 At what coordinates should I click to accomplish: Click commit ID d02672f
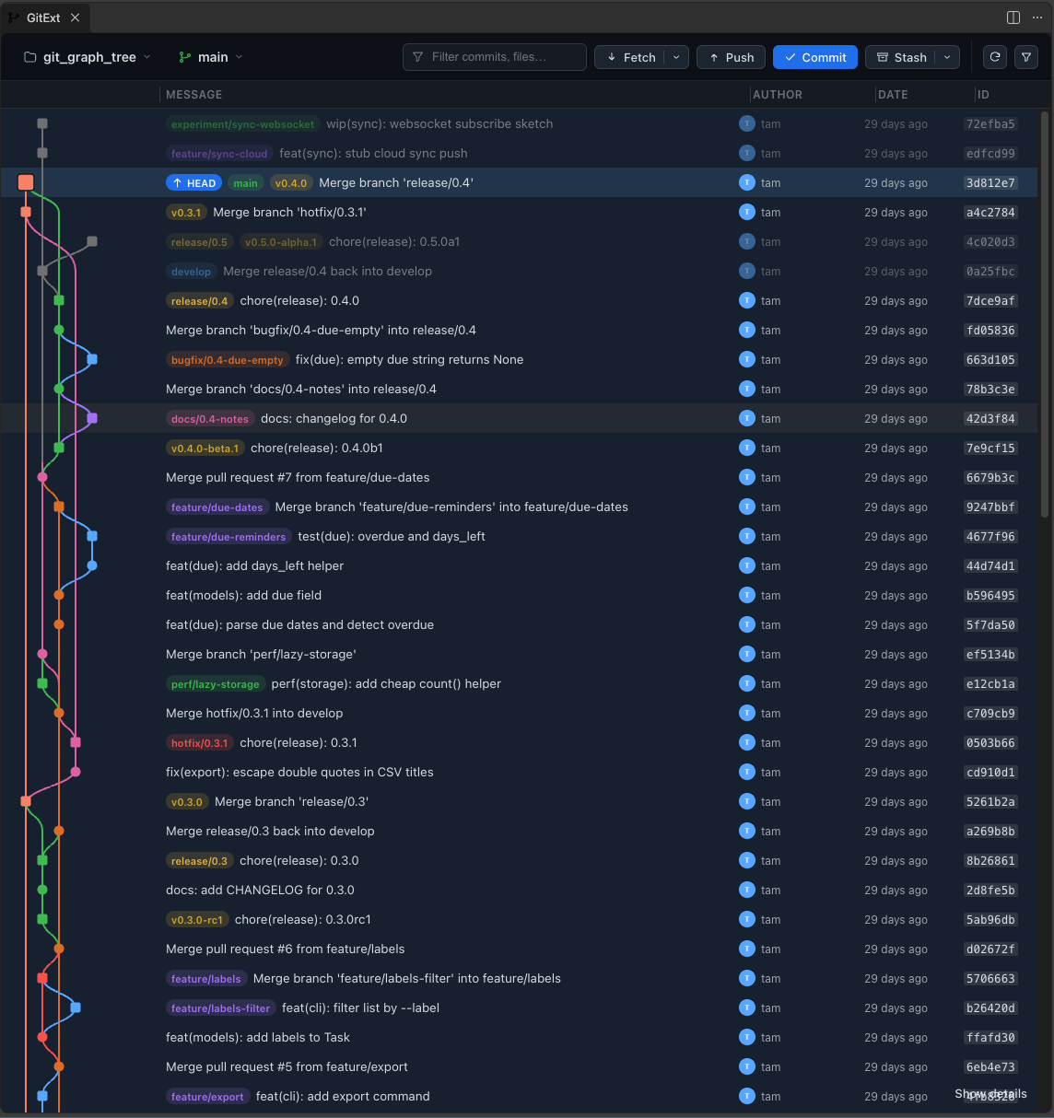tap(990, 949)
